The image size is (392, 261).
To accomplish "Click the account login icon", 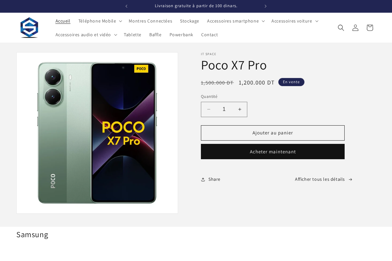I will pos(355,28).
